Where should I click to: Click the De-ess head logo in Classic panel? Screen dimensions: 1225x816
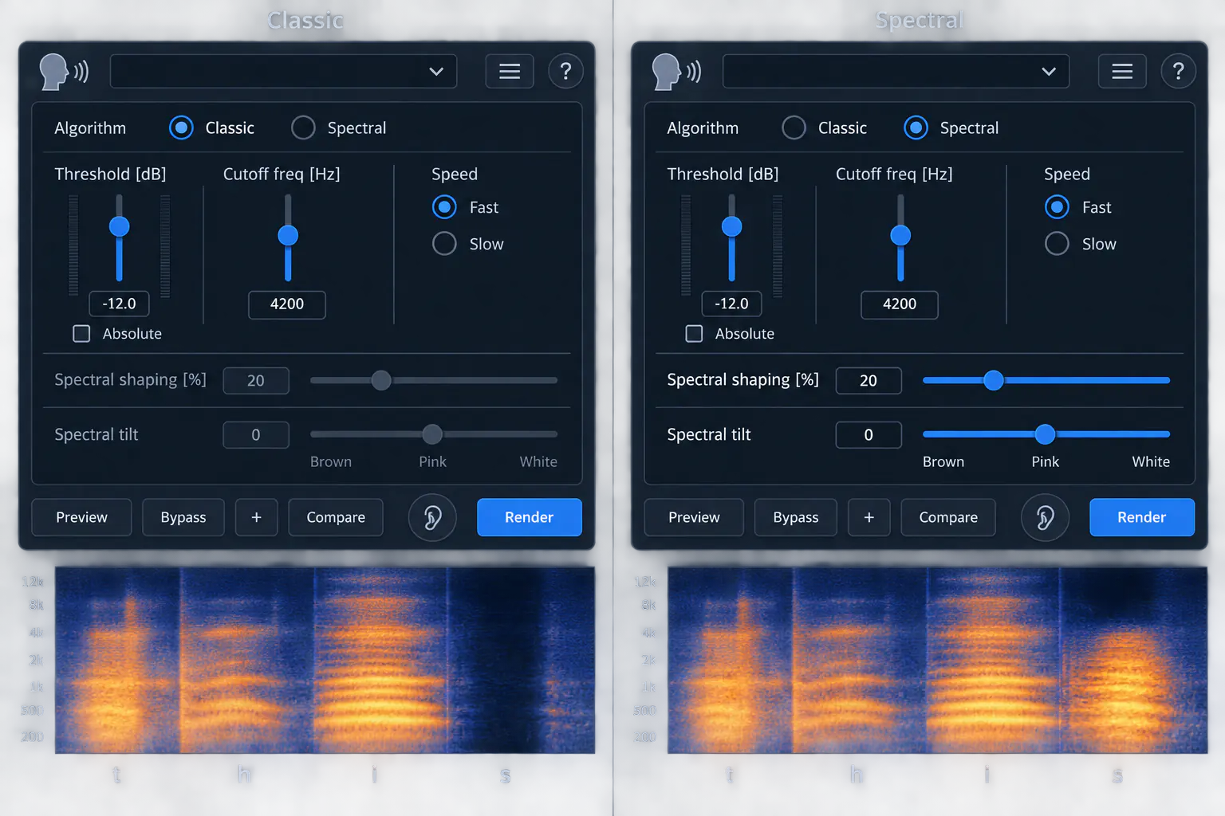(x=64, y=72)
